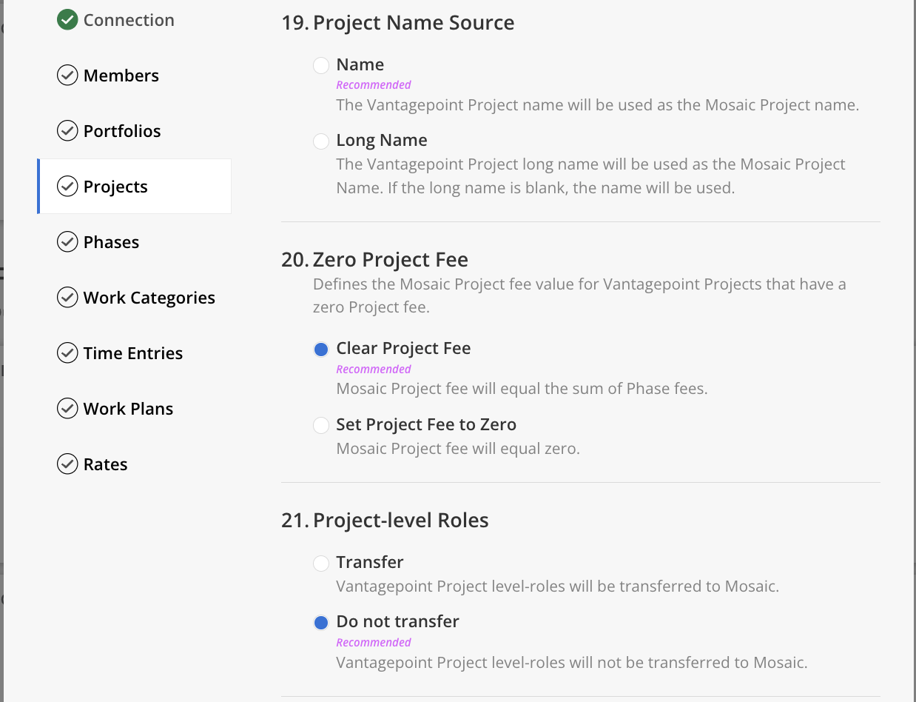916x702 pixels.
Task: Click the Work Plans checkmark icon
Action: click(x=67, y=409)
